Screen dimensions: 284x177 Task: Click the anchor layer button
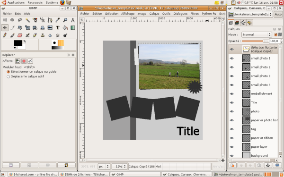[x=268, y=165]
